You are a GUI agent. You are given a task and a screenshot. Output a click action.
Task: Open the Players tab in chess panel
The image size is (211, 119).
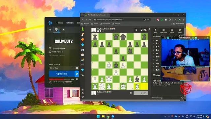[180, 31]
